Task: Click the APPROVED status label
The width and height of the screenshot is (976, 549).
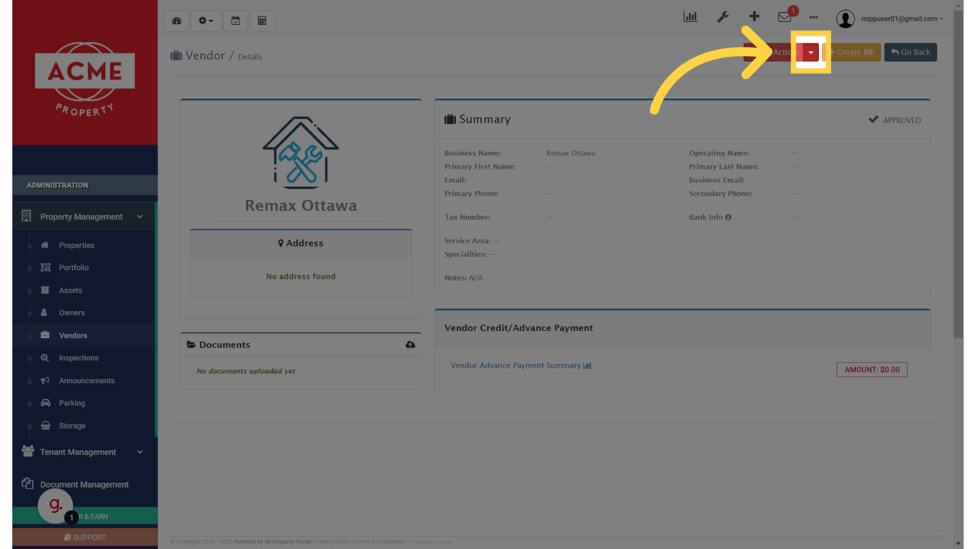Action: point(901,120)
